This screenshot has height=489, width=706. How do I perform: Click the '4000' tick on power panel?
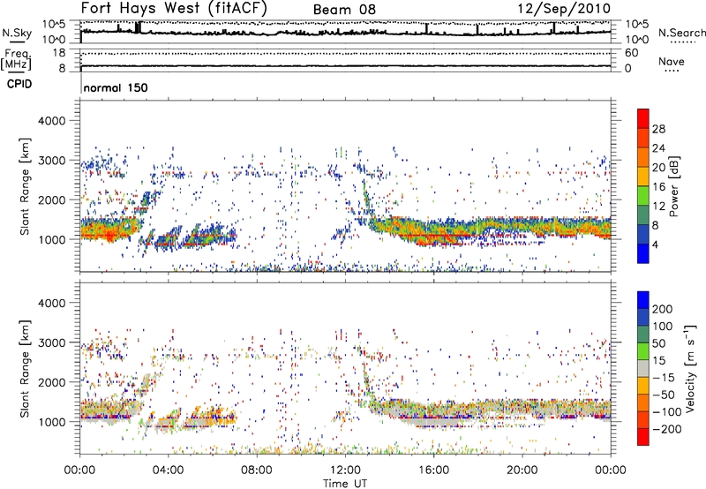click(x=51, y=121)
